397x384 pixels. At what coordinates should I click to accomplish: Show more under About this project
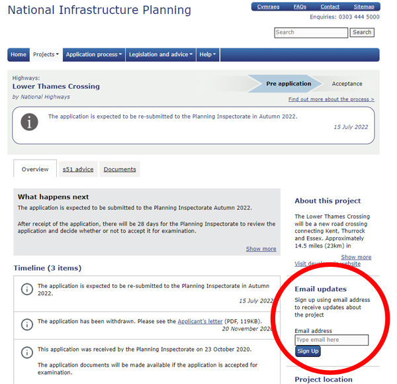click(x=356, y=257)
